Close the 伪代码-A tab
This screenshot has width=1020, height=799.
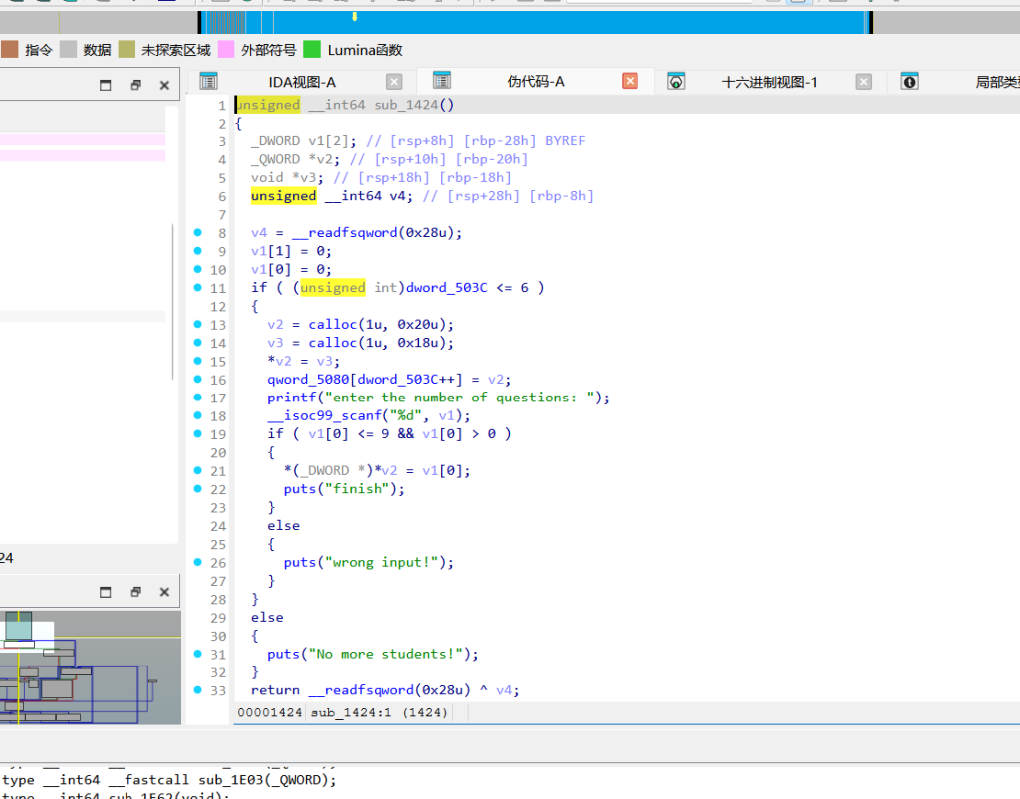630,81
